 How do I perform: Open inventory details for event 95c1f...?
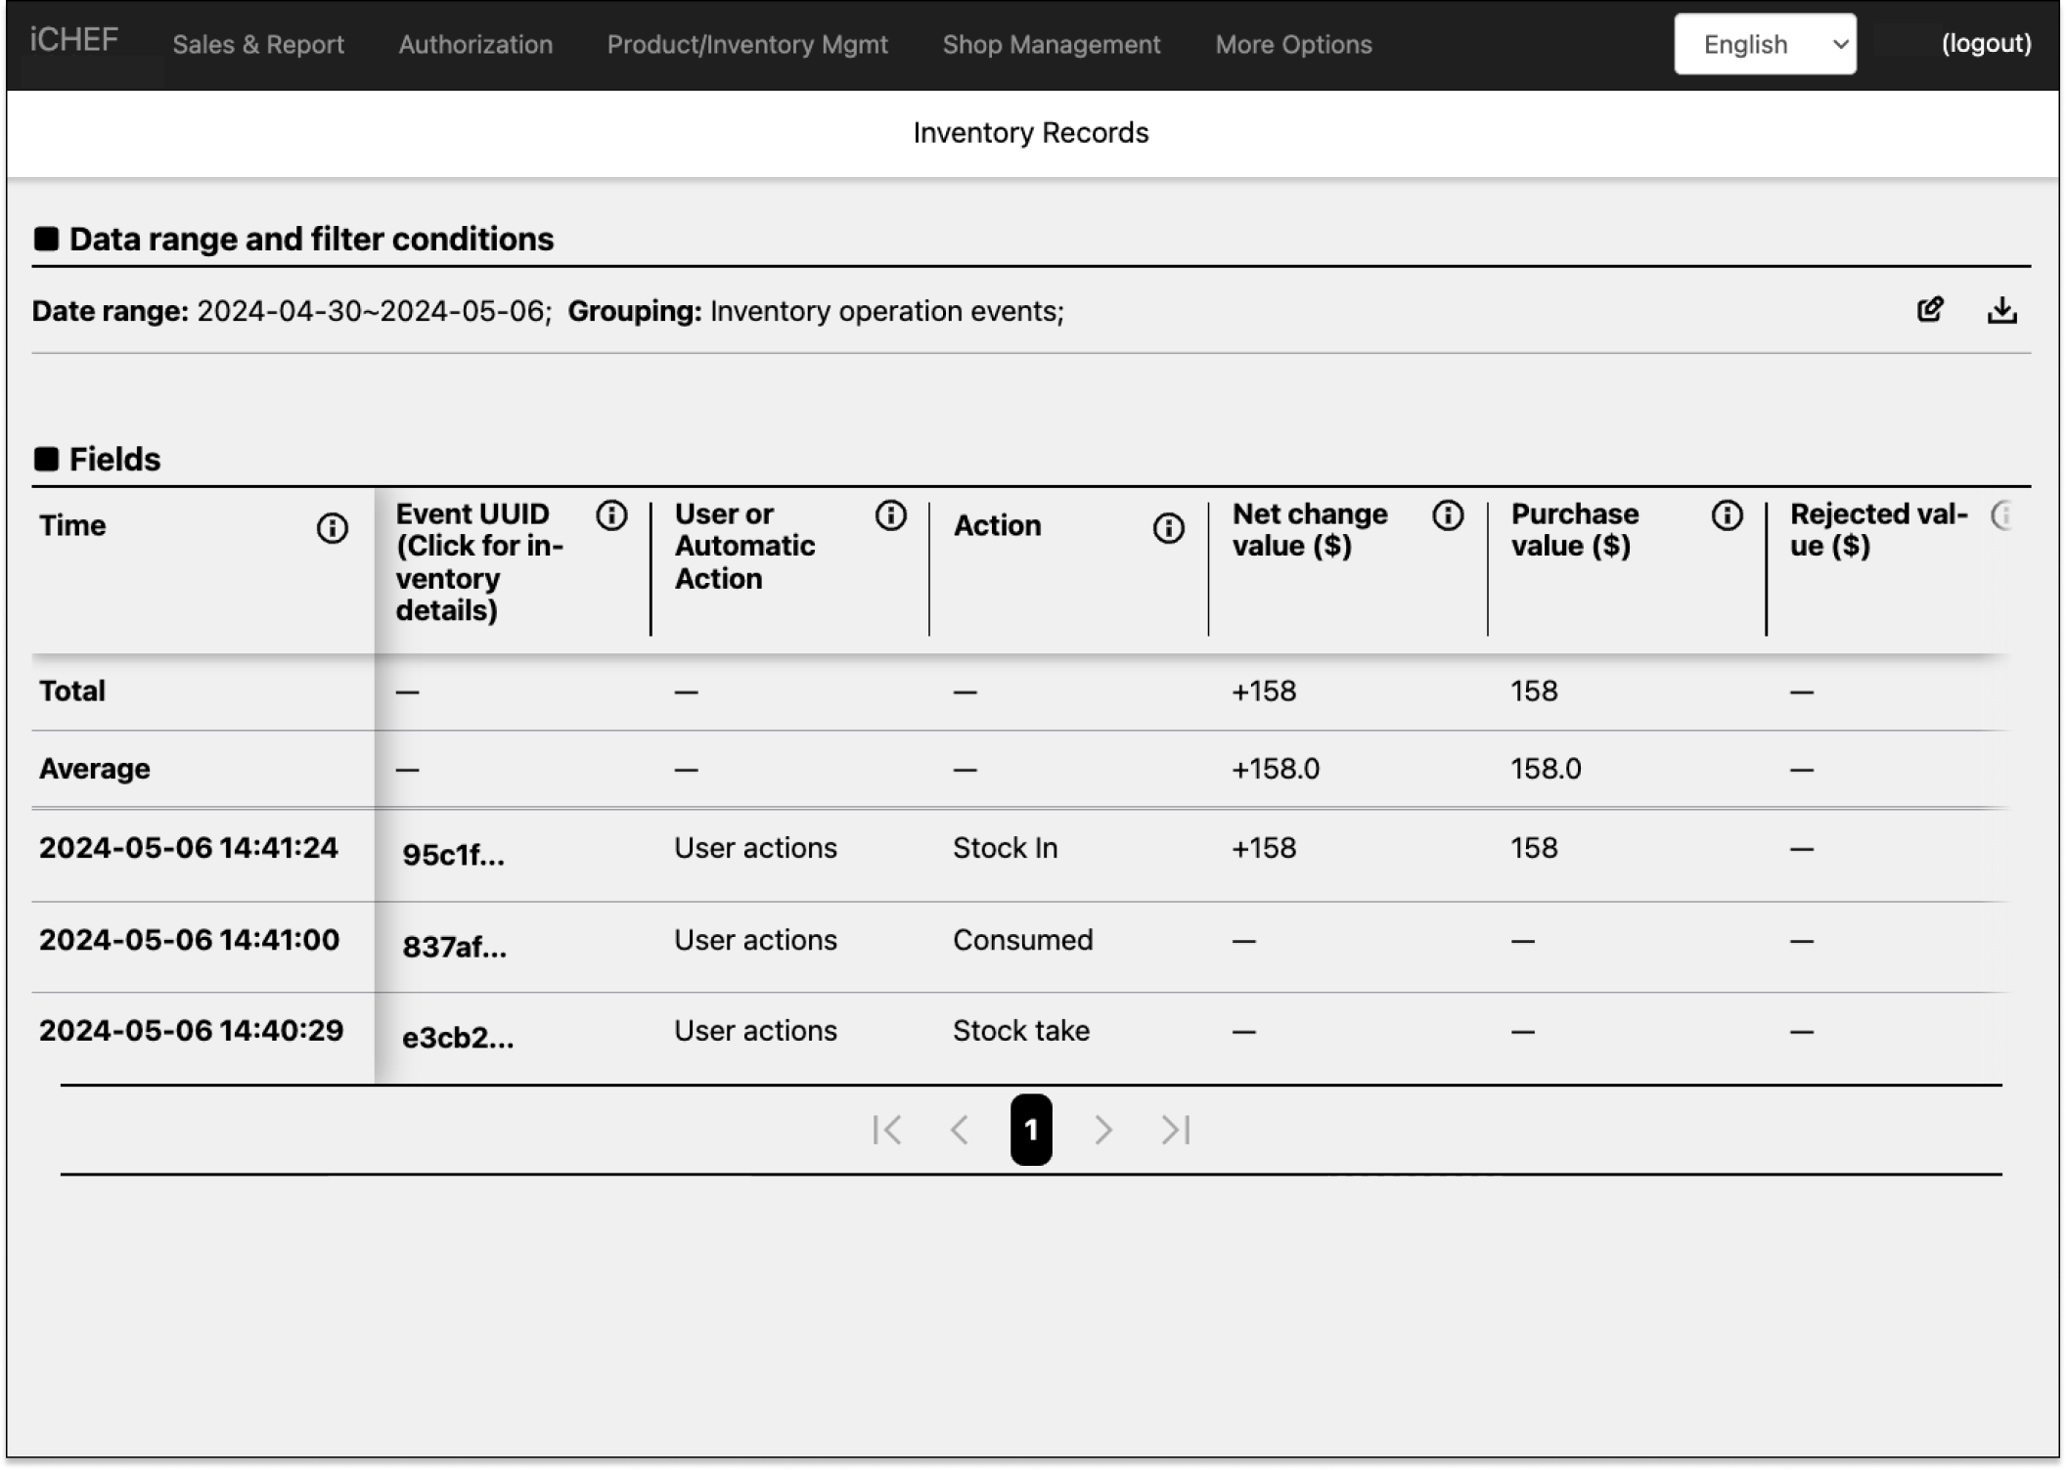(x=453, y=855)
